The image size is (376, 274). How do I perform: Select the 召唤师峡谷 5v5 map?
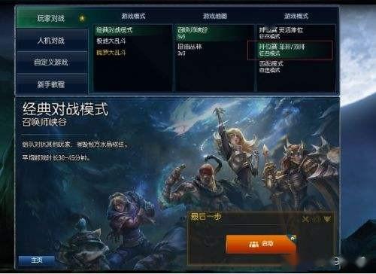click(215, 32)
